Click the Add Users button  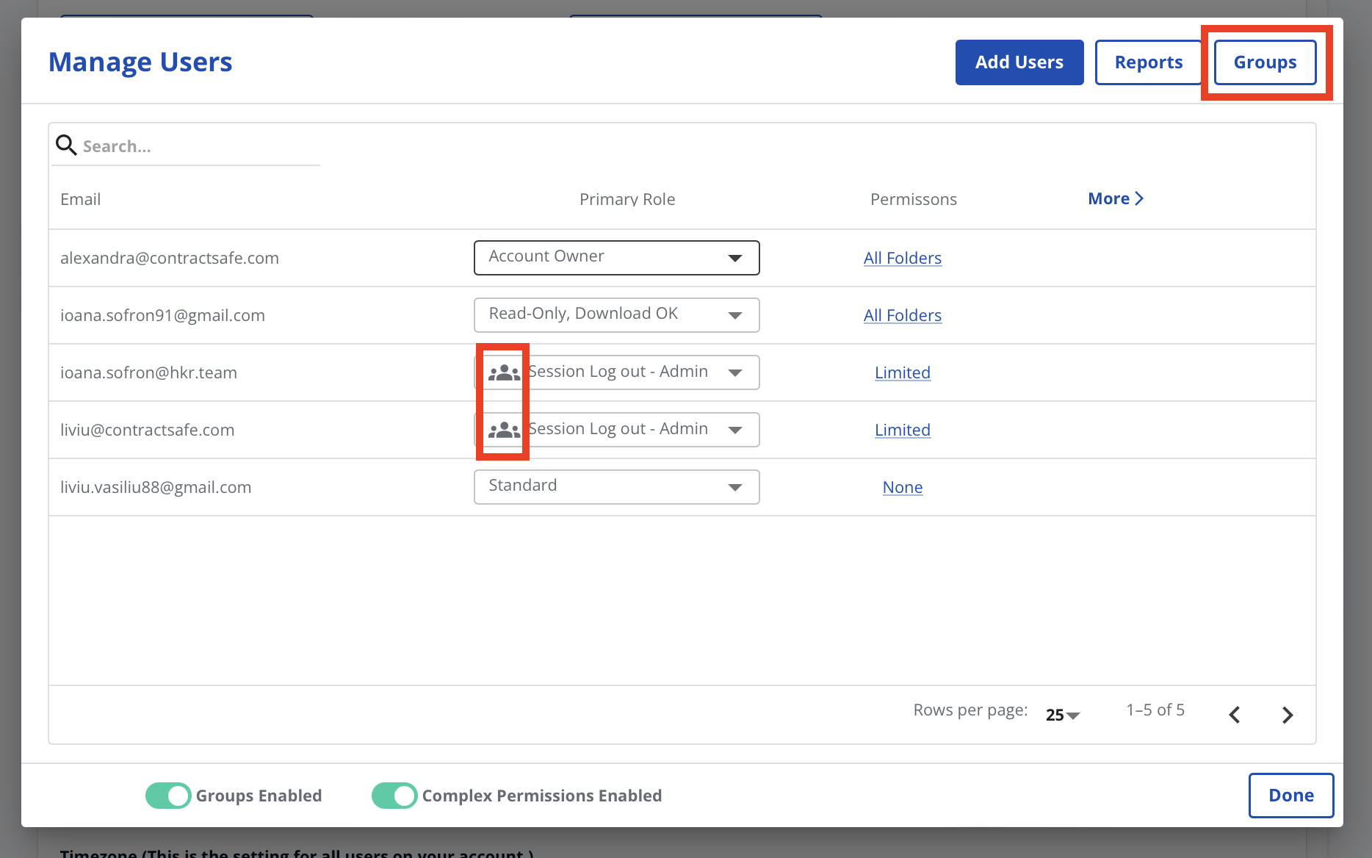click(1019, 62)
